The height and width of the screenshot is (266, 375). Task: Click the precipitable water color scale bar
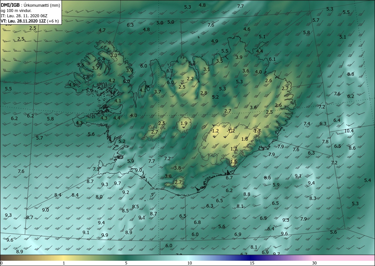pos(187,258)
